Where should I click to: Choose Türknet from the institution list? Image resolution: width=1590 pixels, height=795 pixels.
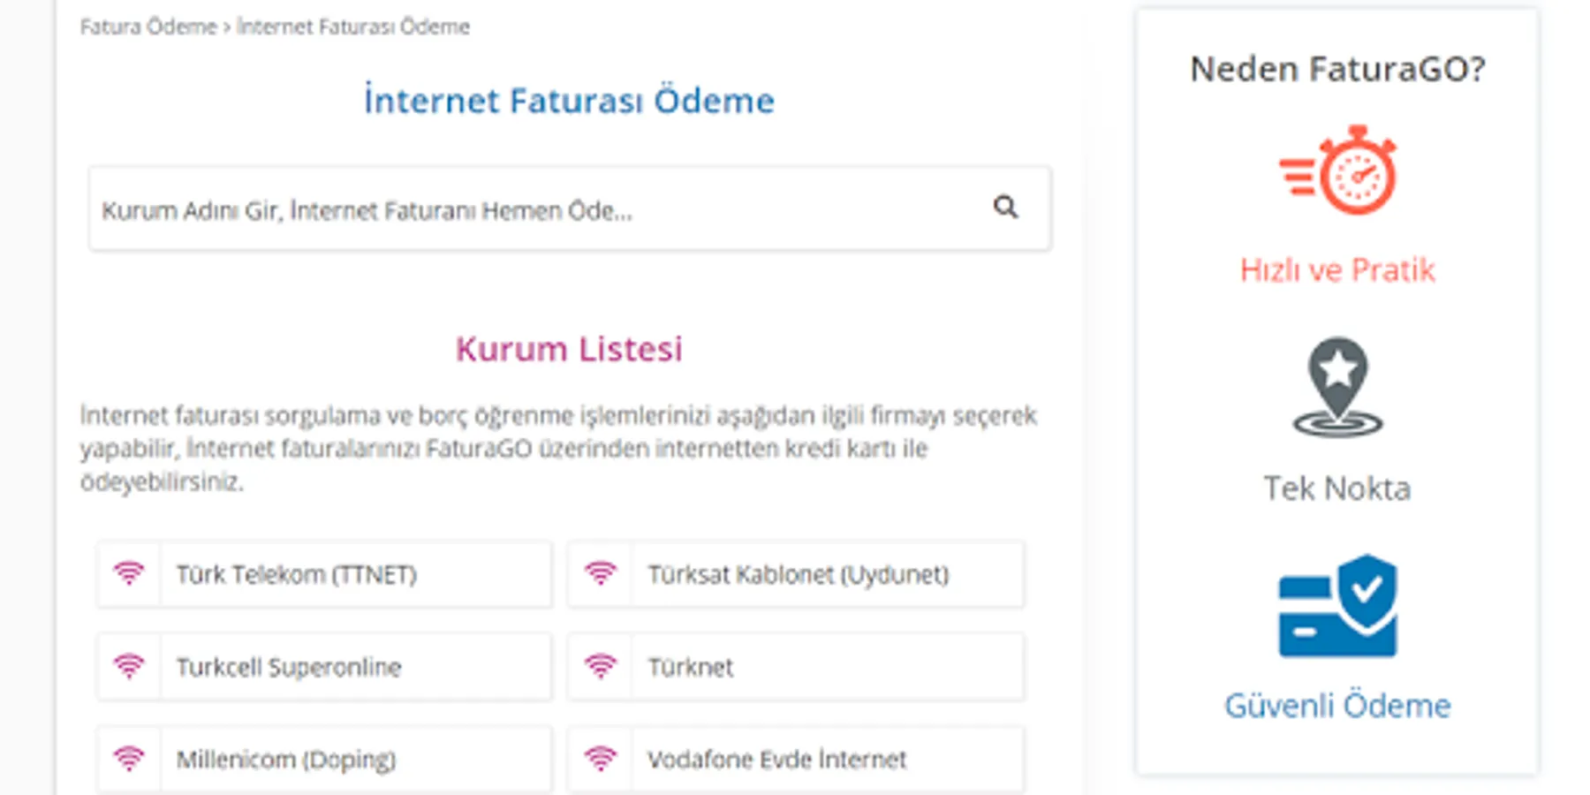(691, 668)
